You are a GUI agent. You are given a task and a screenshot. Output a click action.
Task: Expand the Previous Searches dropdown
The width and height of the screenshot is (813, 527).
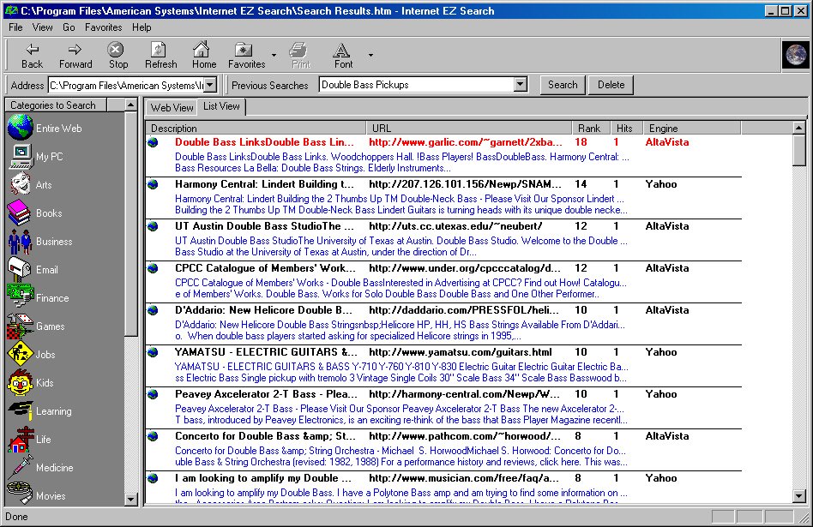pos(520,85)
